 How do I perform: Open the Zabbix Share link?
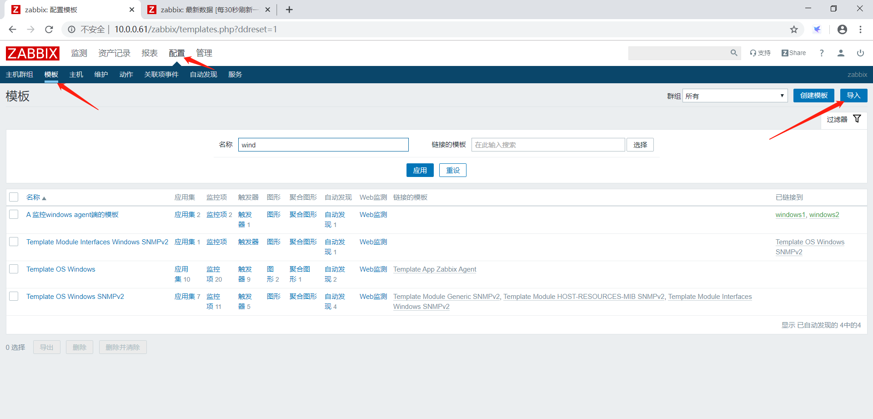pyautogui.click(x=793, y=53)
